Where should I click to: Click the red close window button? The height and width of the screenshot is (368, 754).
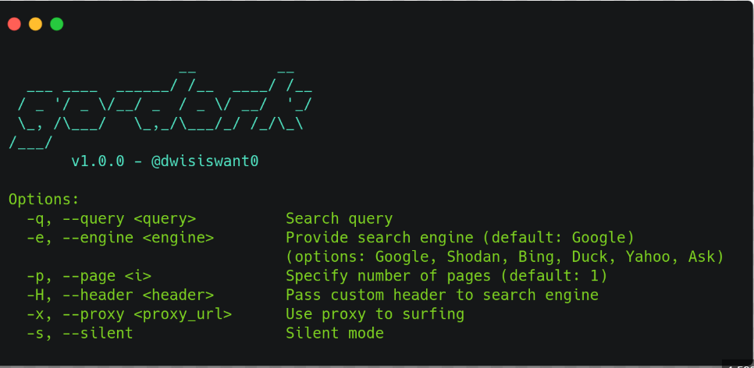[14, 24]
